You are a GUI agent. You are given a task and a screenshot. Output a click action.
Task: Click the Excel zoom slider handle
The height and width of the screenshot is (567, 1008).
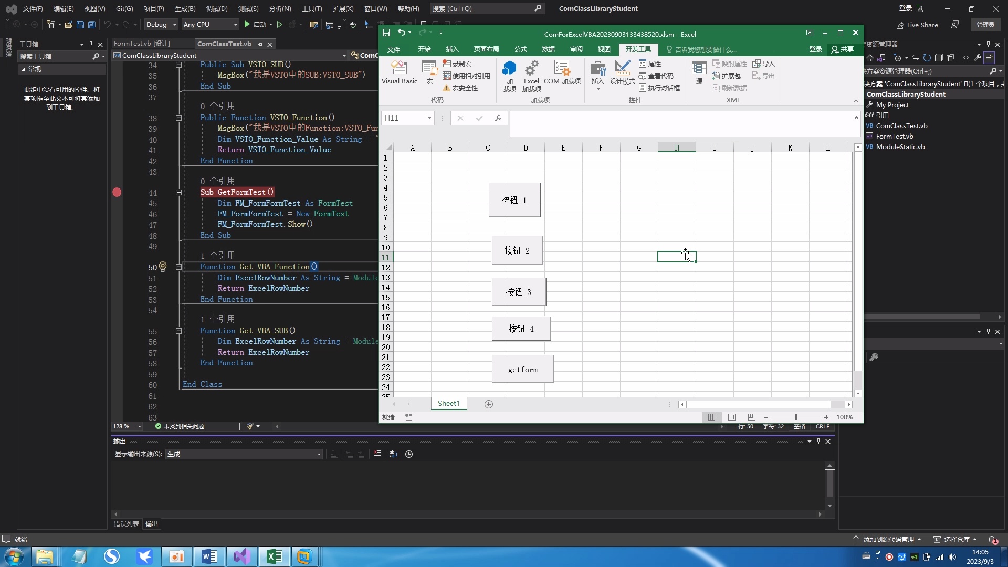796,417
